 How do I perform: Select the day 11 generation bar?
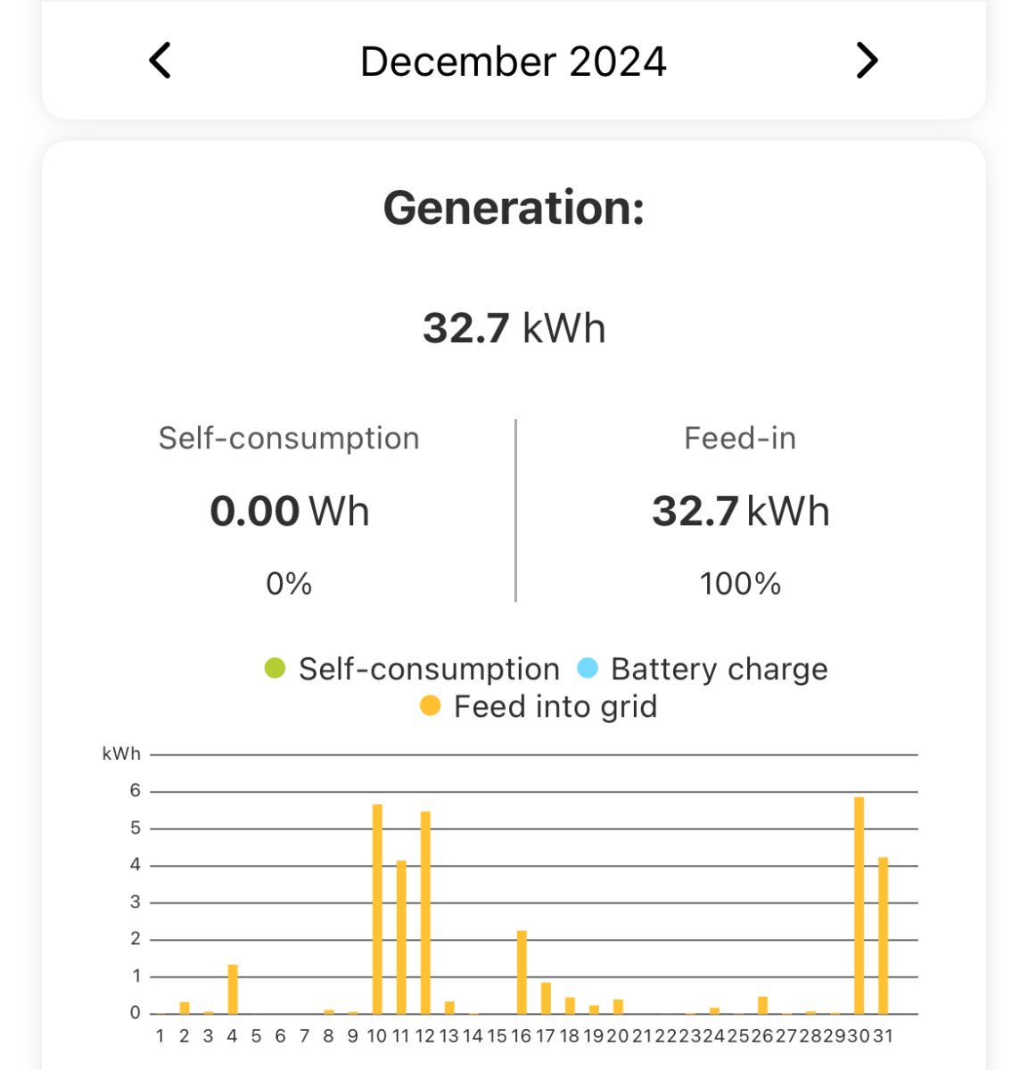401,936
